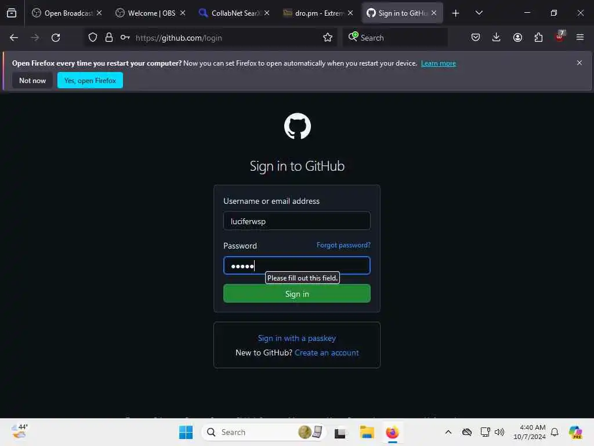Viewport: 594px width, 446px height.
Task: Click the search engine magnifier icon
Action: [x=353, y=37]
